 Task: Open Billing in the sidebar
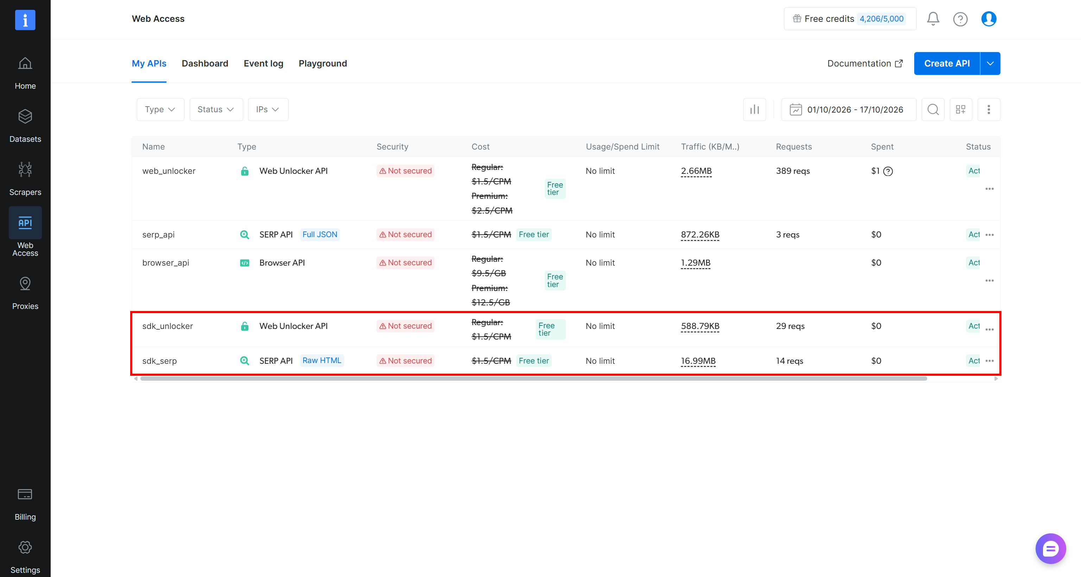tap(25, 505)
